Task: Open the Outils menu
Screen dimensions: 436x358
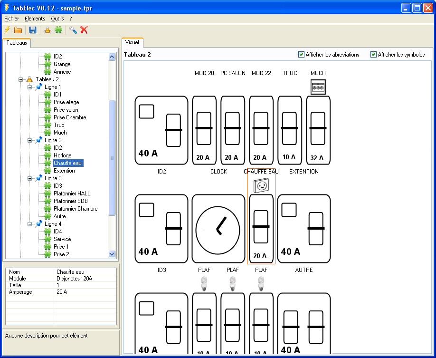Action: click(x=57, y=19)
